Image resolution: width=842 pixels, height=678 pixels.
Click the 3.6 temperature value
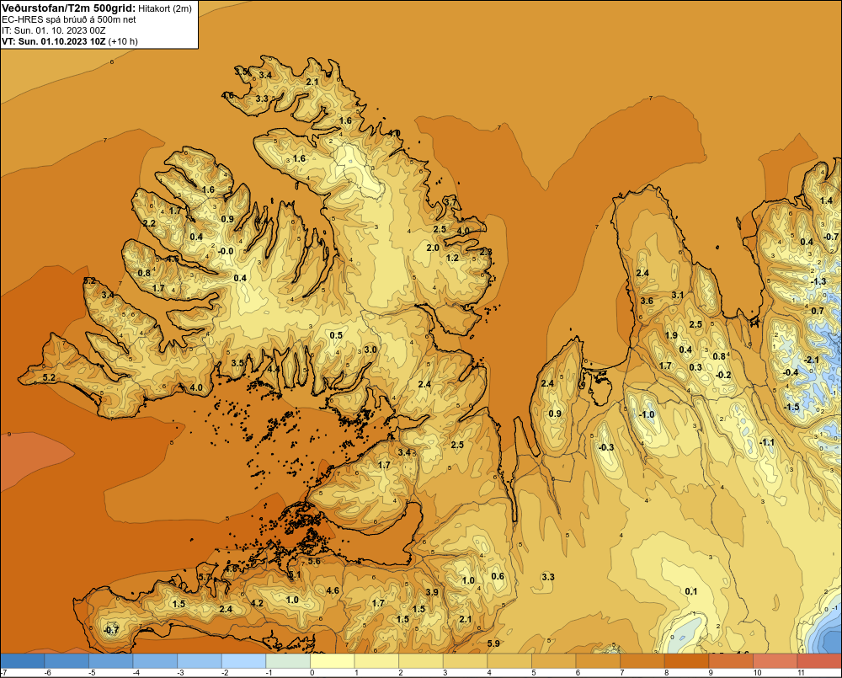(x=647, y=301)
